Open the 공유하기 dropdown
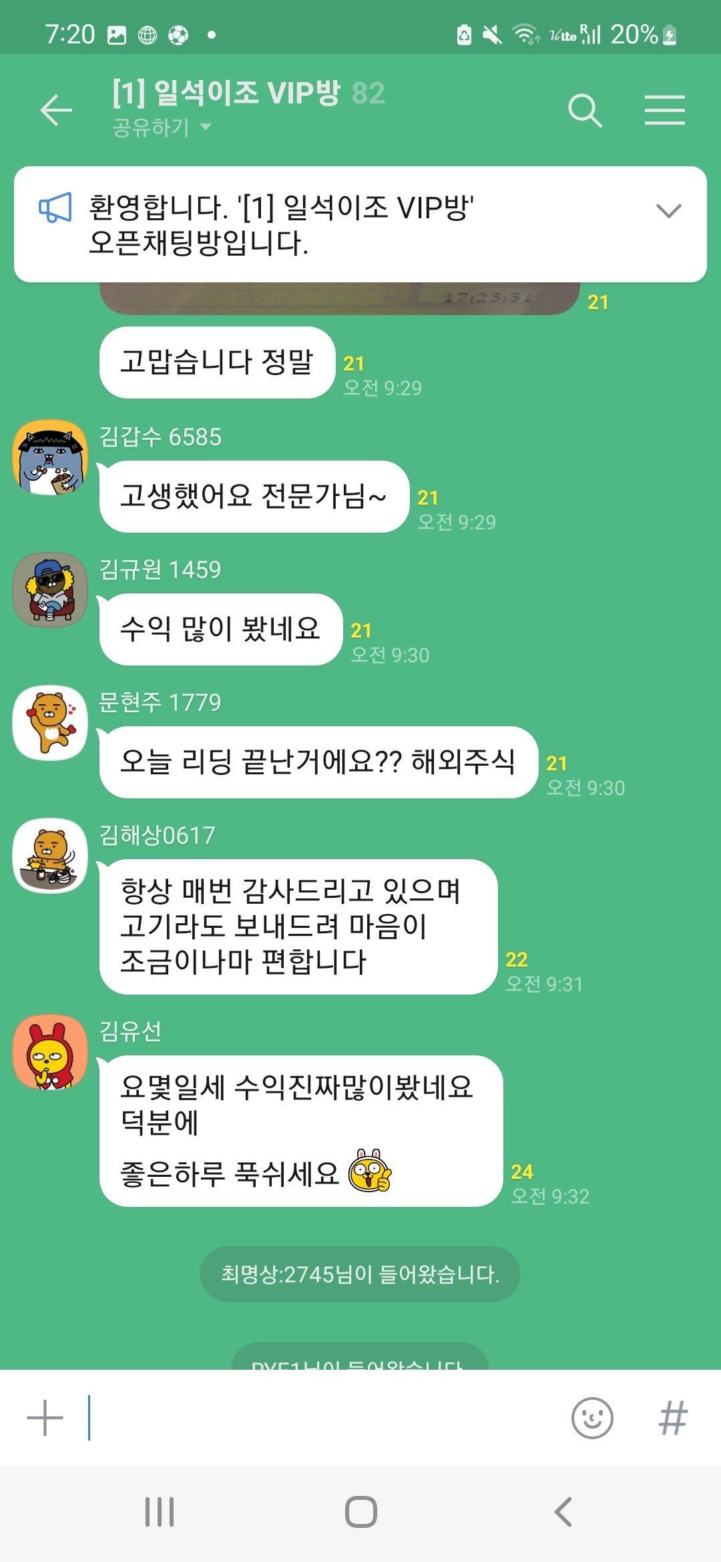The image size is (721, 1562). 162,127
